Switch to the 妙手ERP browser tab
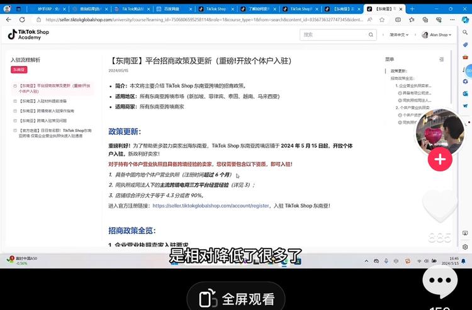This screenshot has height=310, width=472. coord(48,9)
